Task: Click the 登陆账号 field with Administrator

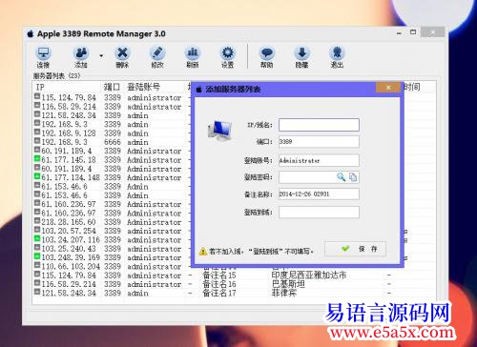Action: coord(319,160)
